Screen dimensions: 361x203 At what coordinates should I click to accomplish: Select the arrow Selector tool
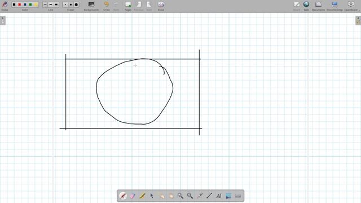(x=152, y=196)
